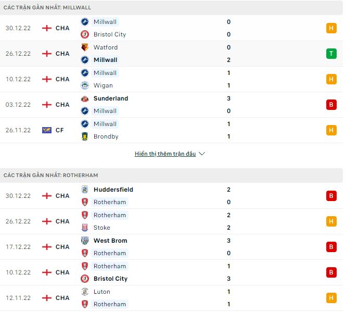Expand 'Hiển thị thêm trận đấu' chevron
This screenshot has height=312, width=345.
[x=202, y=154]
